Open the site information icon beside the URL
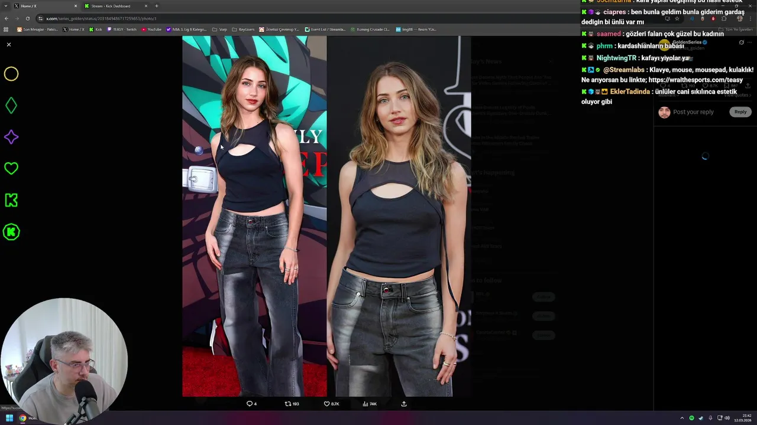 [40, 18]
